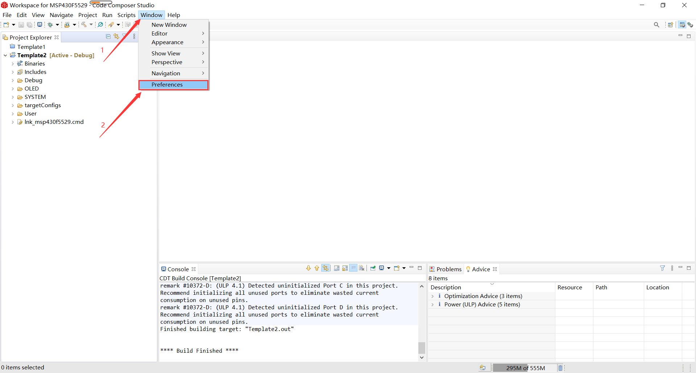Click Console copy build log icon

tap(337, 268)
